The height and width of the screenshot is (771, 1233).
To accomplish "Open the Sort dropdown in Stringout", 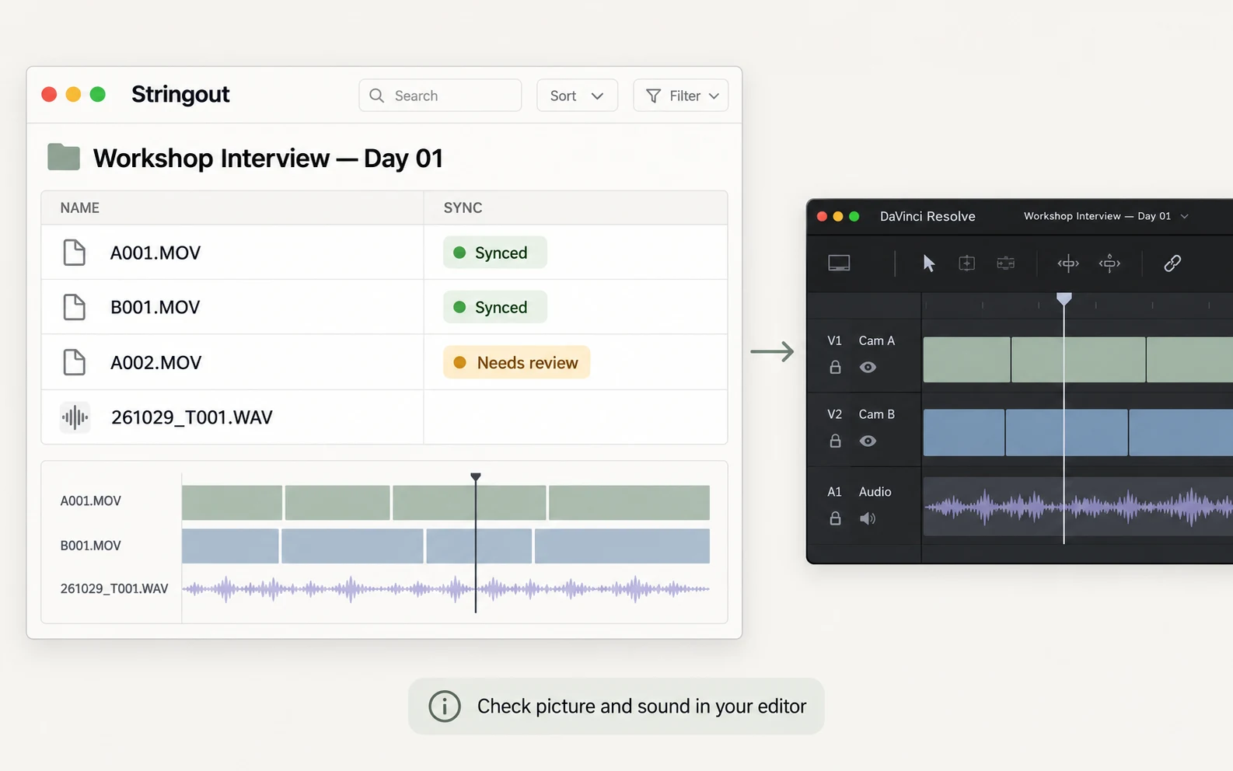I will tap(577, 96).
